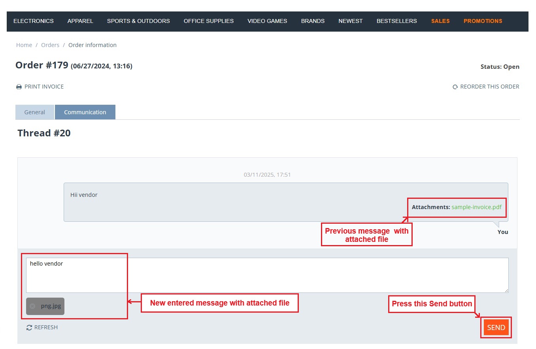The width and height of the screenshot is (536, 349).
Task: Open the sample-invoice.pdf attachment
Action: click(476, 207)
